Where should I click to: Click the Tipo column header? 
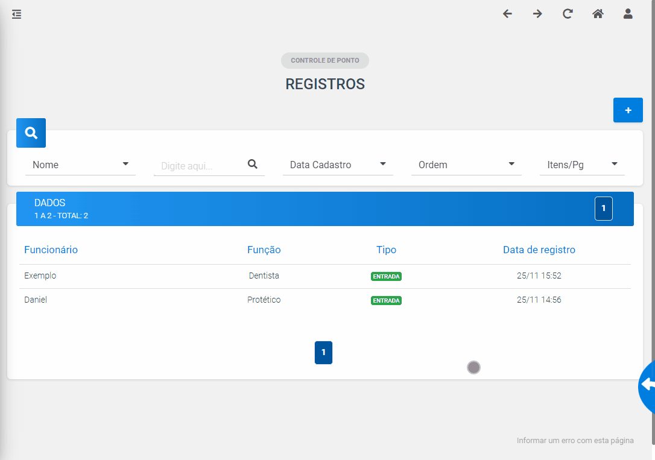[x=387, y=250]
